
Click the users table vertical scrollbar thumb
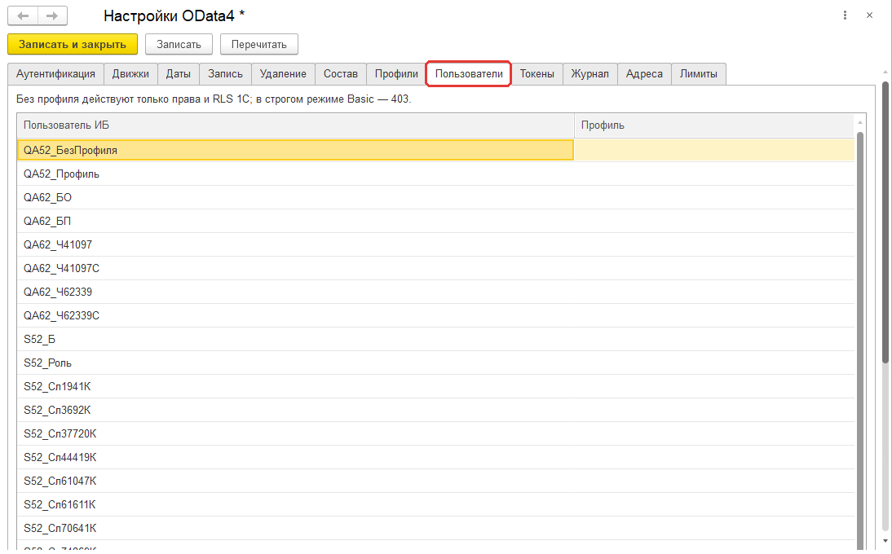[x=860, y=341]
